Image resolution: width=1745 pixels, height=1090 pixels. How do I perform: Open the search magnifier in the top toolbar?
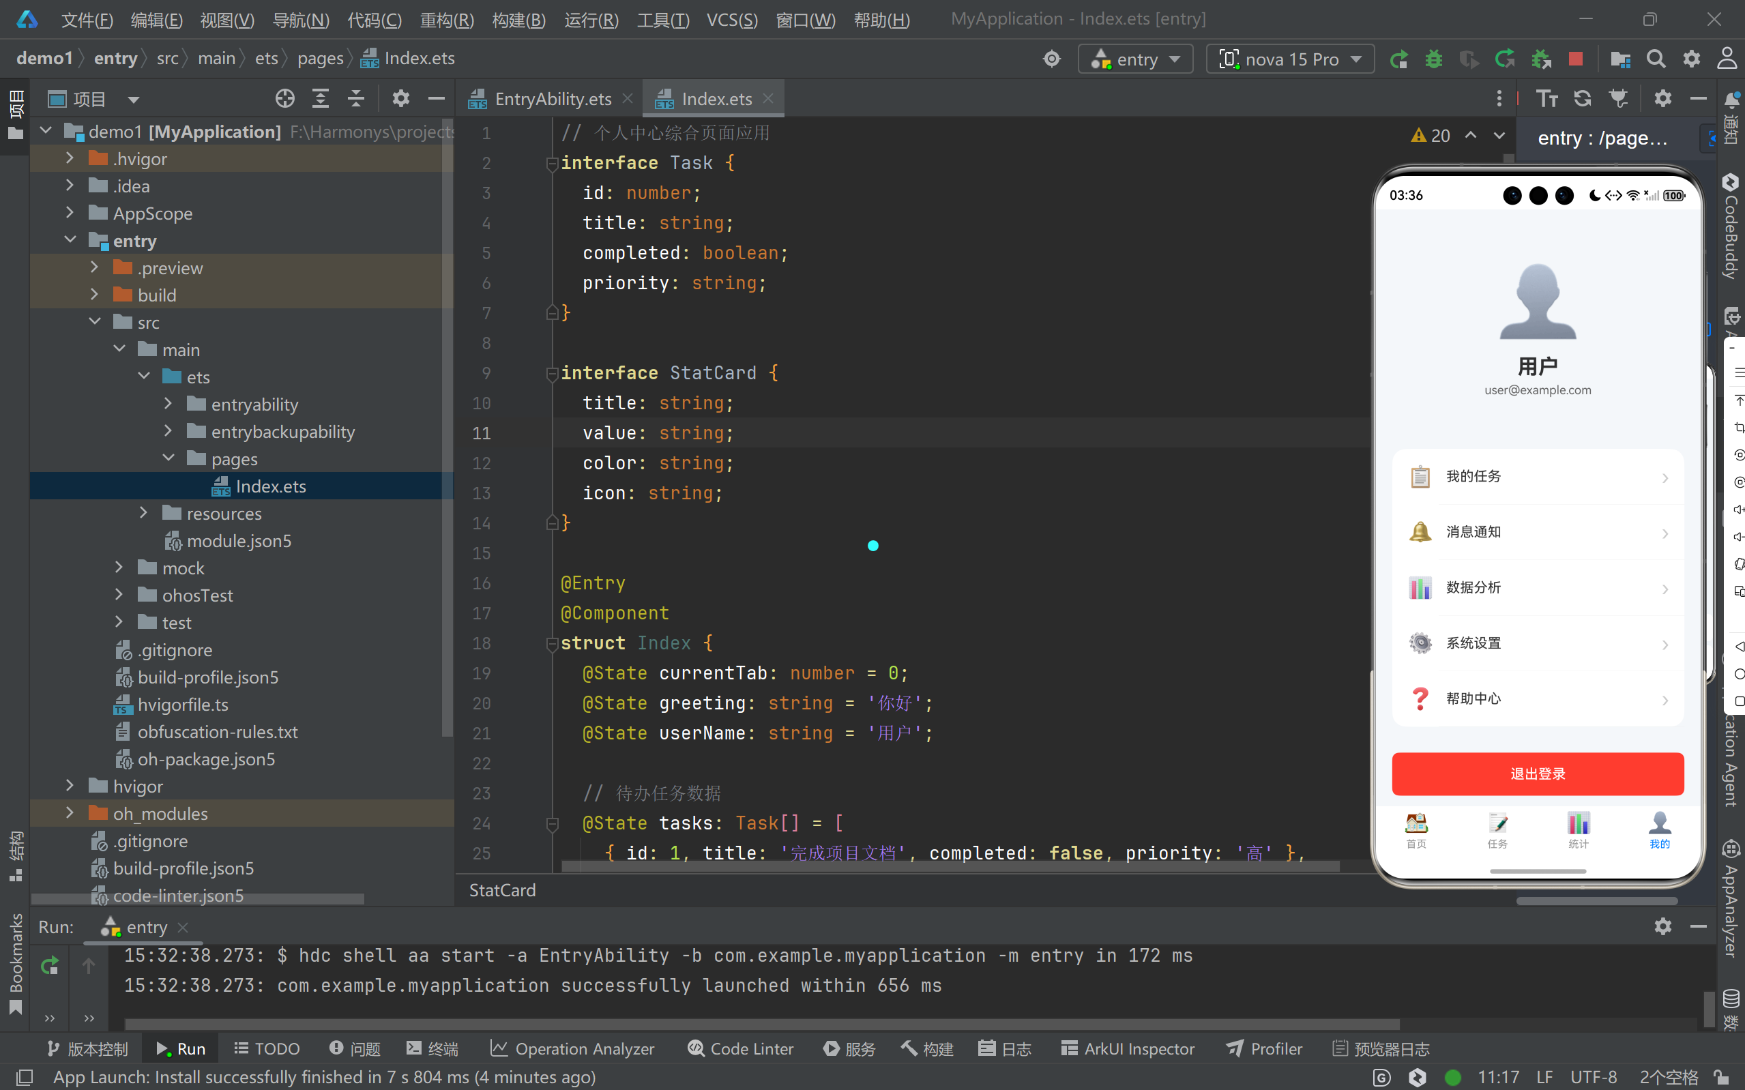(1656, 59)
